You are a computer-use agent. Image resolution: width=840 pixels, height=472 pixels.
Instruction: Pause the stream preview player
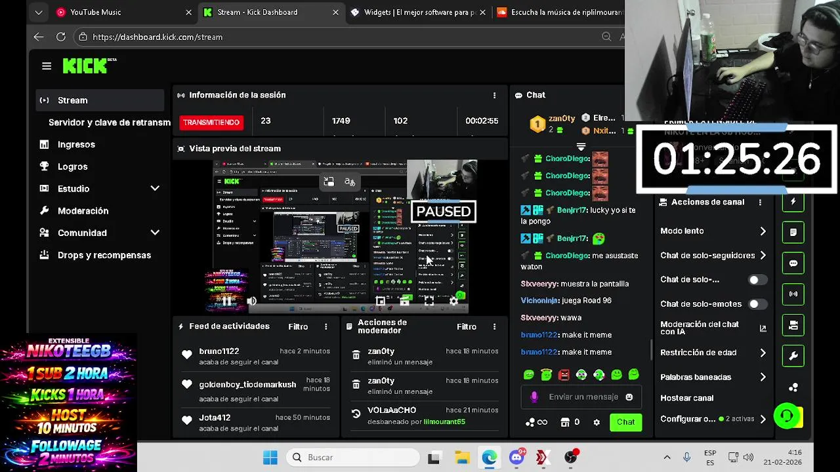(227, 301)
